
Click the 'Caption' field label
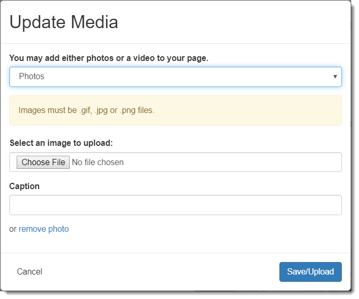24,186
